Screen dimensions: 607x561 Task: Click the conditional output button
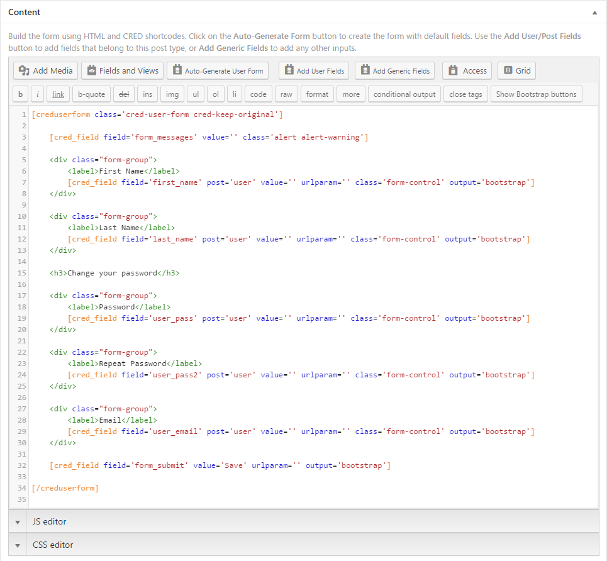[404, 94]
